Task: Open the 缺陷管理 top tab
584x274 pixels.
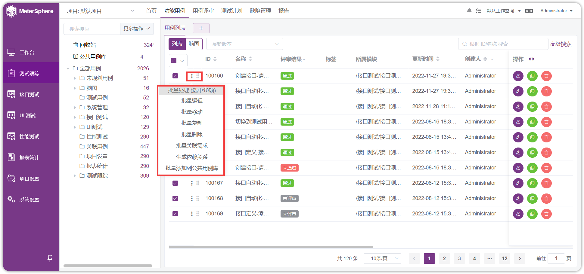Action: point(260,11)
